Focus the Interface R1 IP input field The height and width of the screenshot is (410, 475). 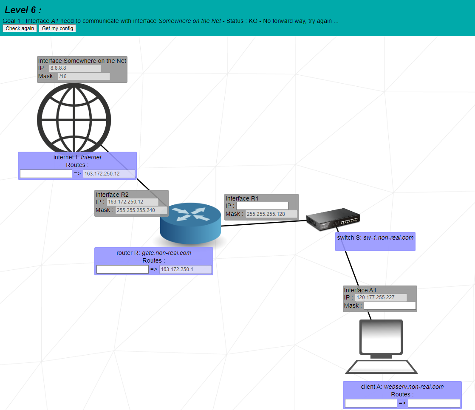[x=262, y=206]
